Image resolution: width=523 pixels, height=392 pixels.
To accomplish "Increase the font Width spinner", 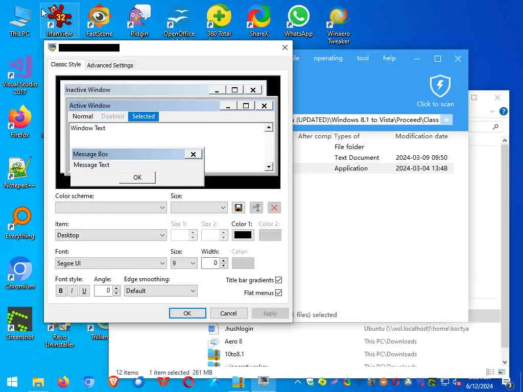I will (x=224, y=261).
